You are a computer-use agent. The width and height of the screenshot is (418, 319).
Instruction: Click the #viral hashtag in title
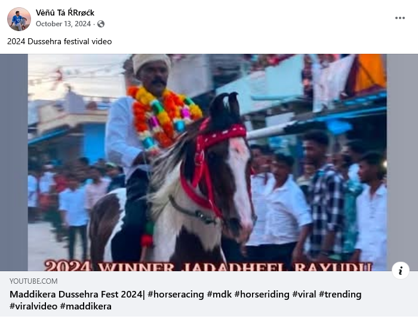304,295
